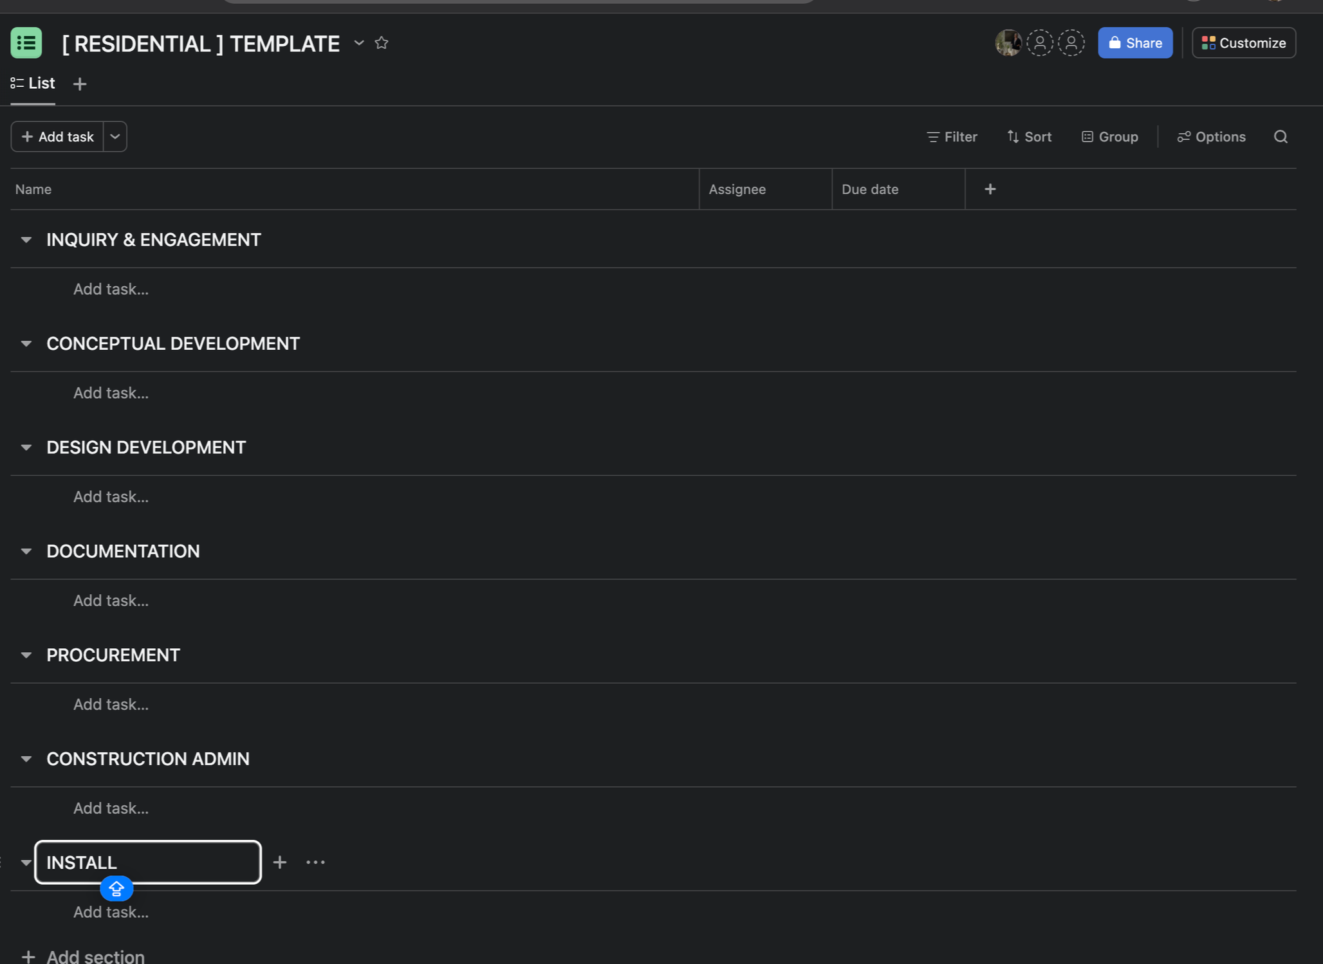The image size is (1323, 964).
Task: Click the member profile photo avatar
Action: (1008, 43)
